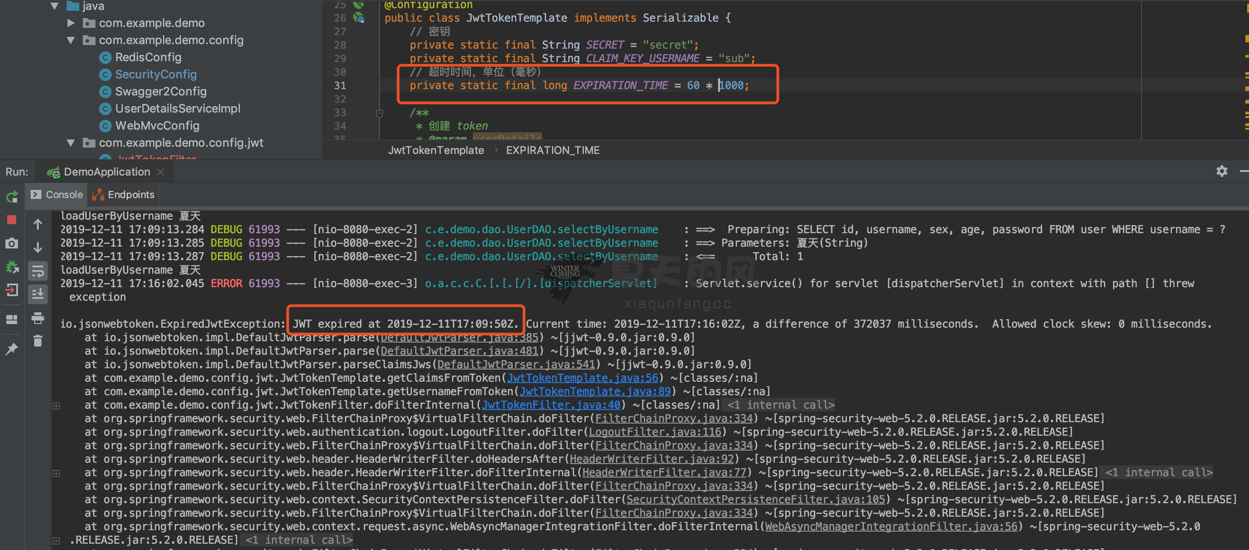This screenshot has width=1249, height=550.
Task: Print the console output with printer icon
Action: click(x=38, y=318)
